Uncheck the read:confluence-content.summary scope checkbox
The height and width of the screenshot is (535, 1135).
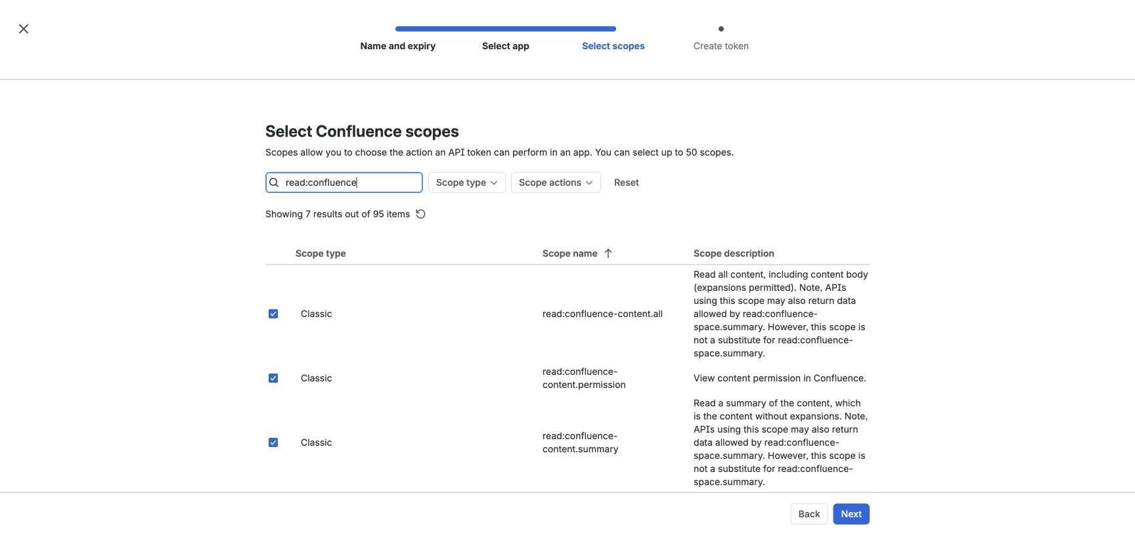(273, 442)
